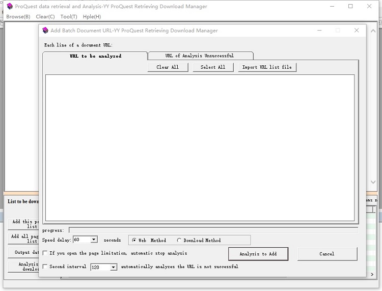Open the Tool(T) menu
Screen dimensions: 382x291
tap(69, 17)
